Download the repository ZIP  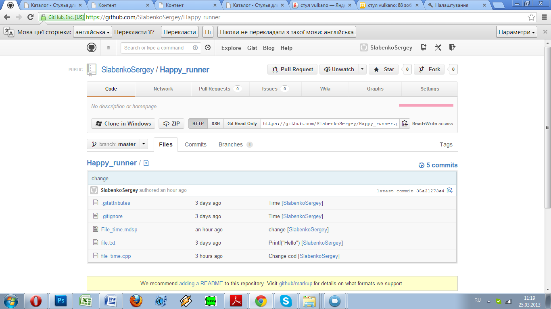(171, 124)
